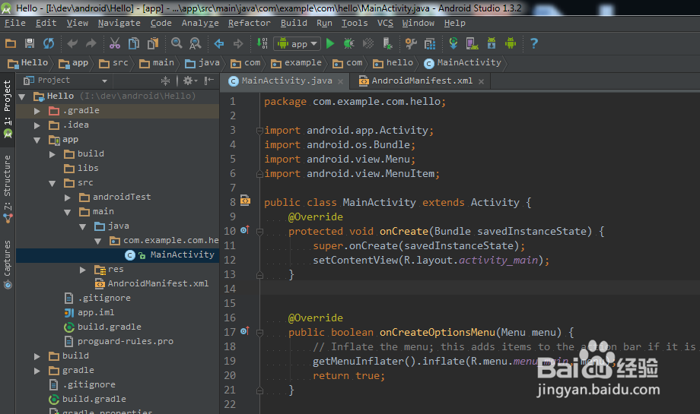
Task: Collapse the com.example.com.hello package
Action: pyautogui.click(x=97, y=241)
